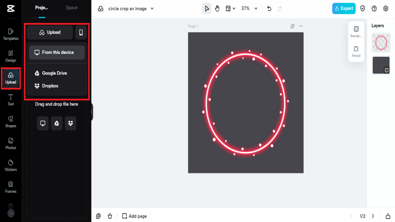Viewport: 395px width, 222px height.
Task: Open the Stickers panel
Action: click(x=10, y=166)
